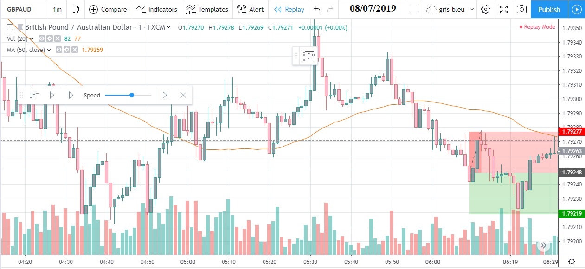585x269 pixels.
Task: Enter fullscreen mode
Action: point(504,9)
